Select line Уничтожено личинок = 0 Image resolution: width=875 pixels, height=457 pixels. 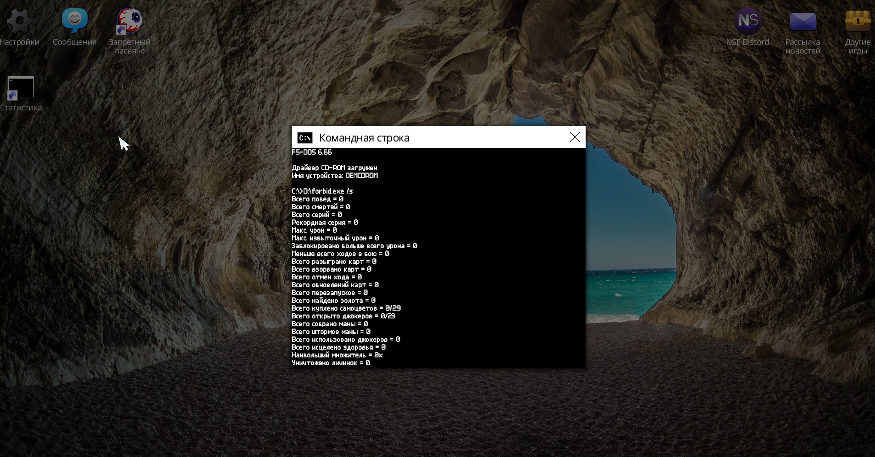click(x=331, y=363)
